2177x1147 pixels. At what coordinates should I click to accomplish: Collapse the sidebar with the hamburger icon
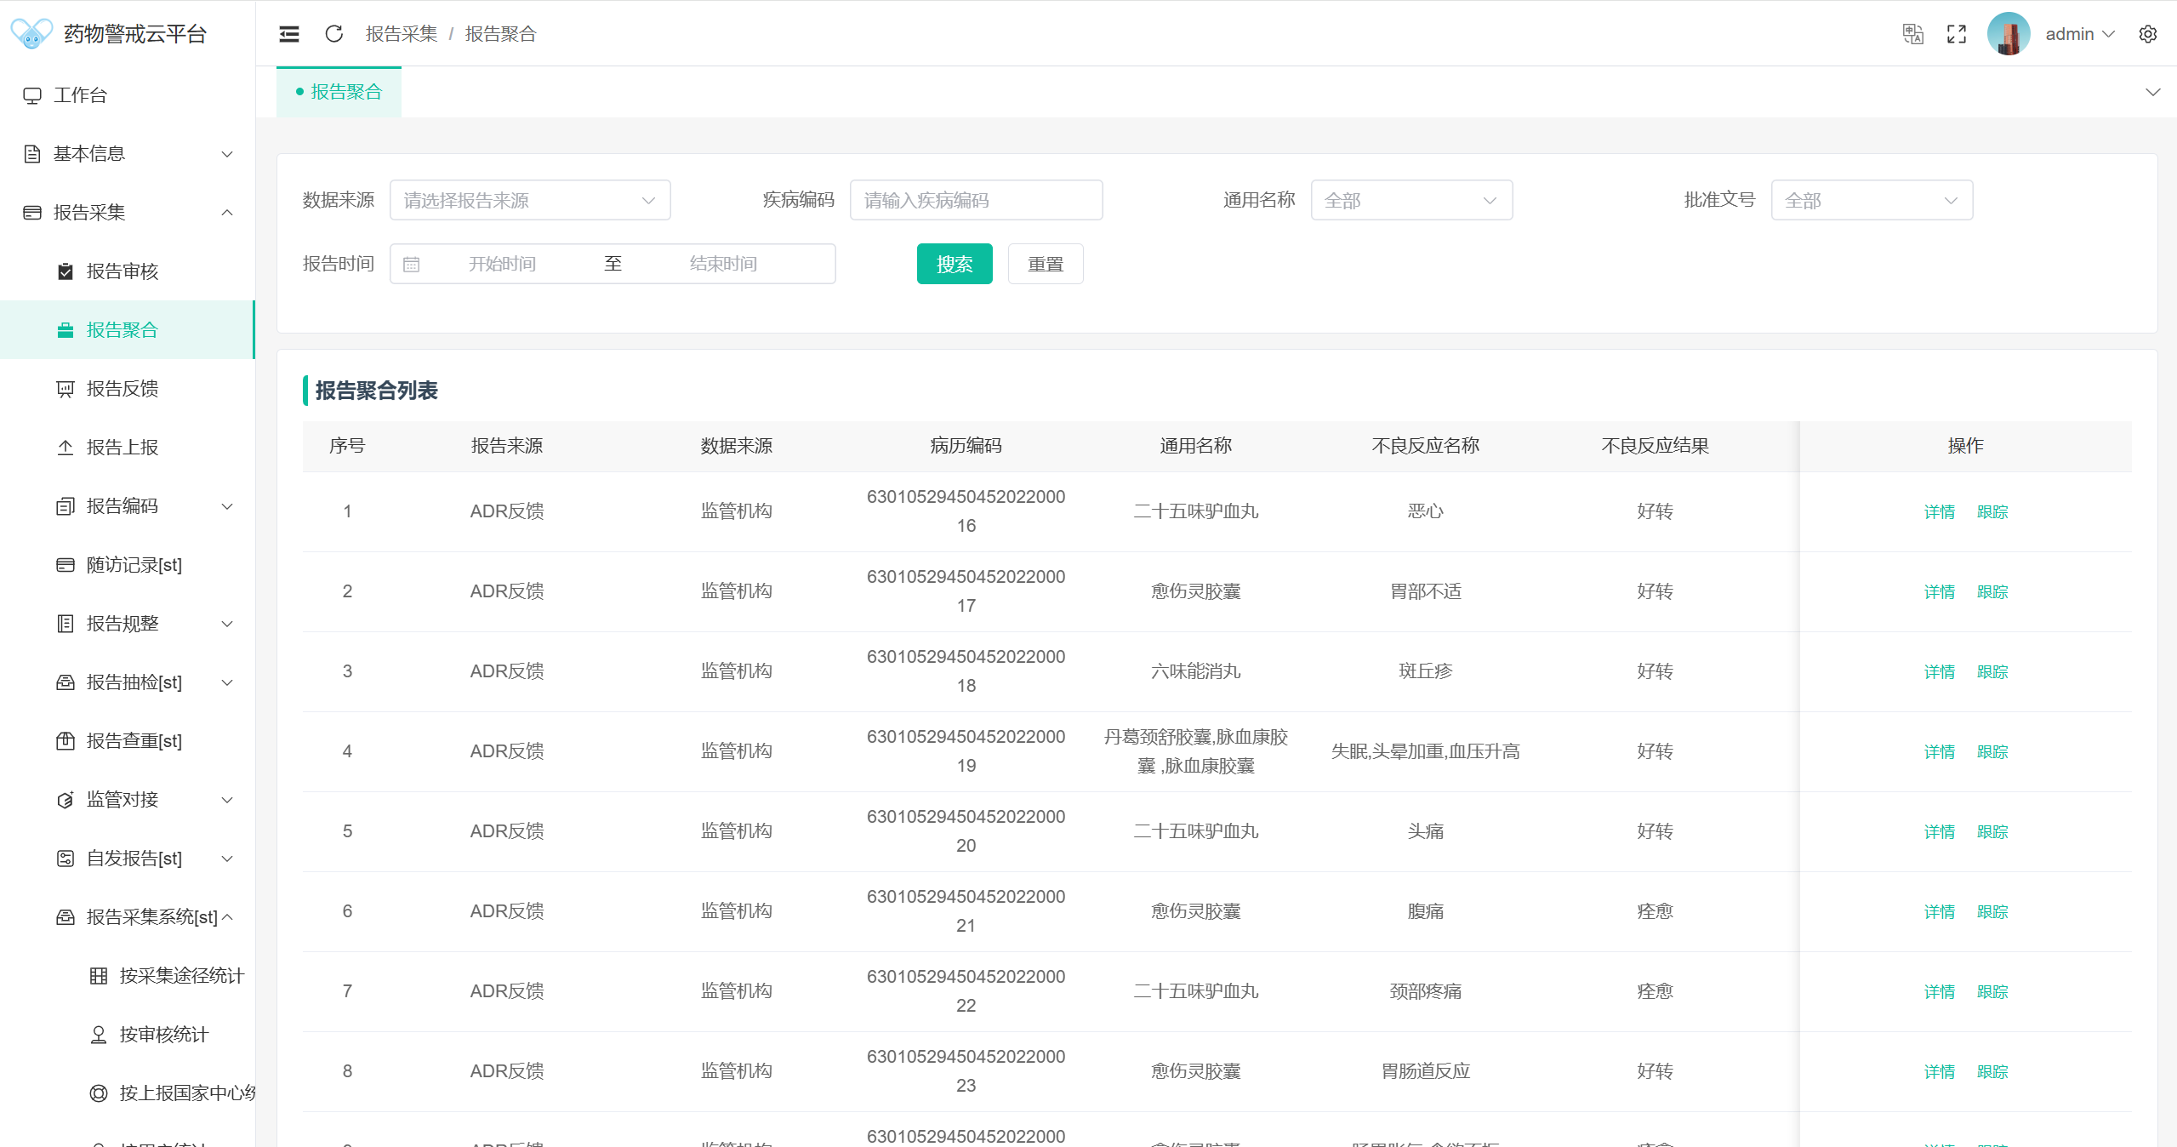tap(289, 34)
